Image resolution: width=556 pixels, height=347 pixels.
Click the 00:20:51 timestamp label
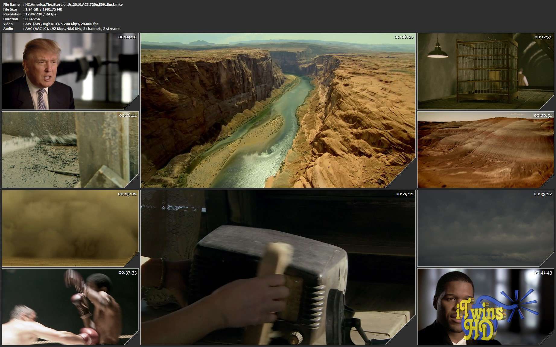(x=543, y=116)
